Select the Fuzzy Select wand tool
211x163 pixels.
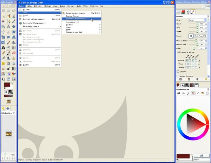[x=3, y=16]
